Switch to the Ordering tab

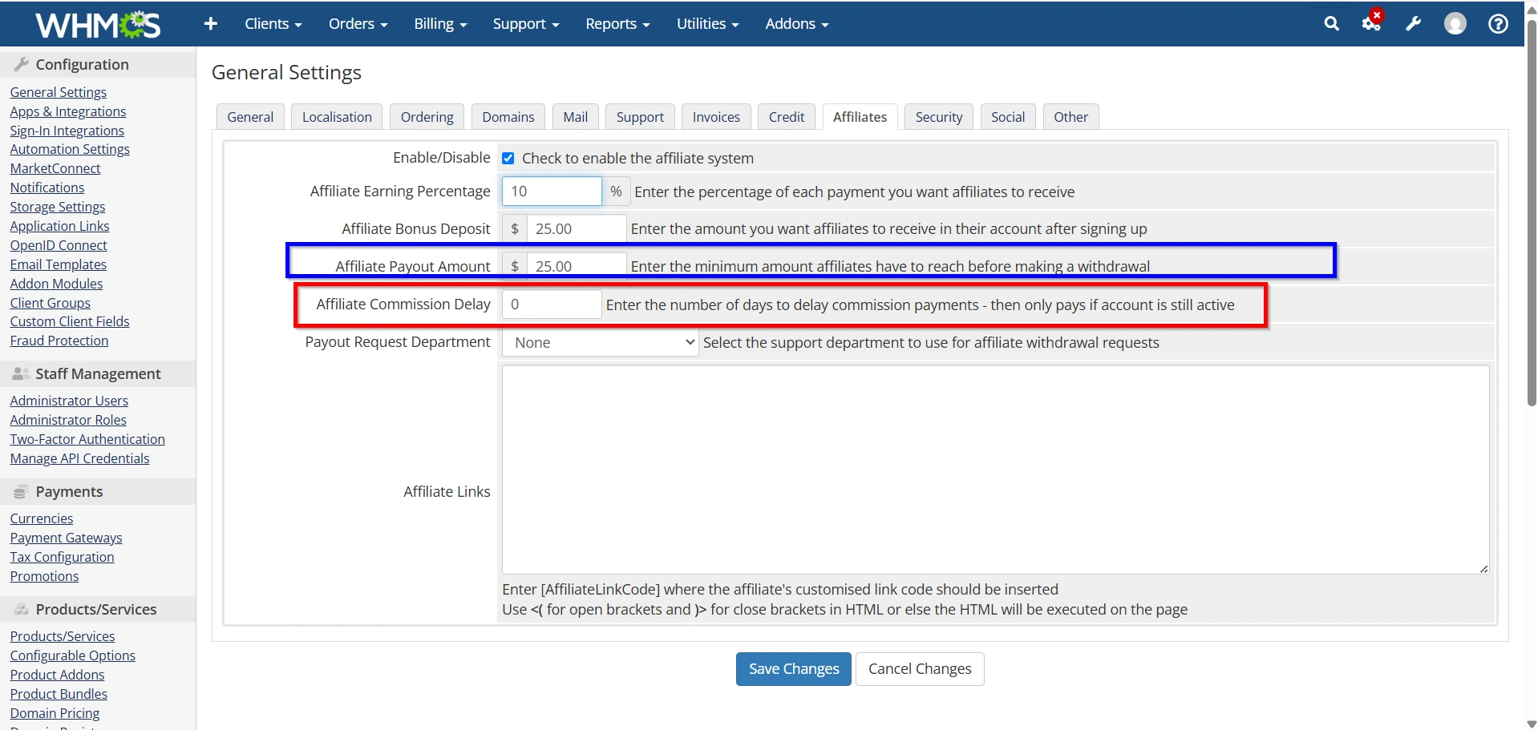click(427, 117)
